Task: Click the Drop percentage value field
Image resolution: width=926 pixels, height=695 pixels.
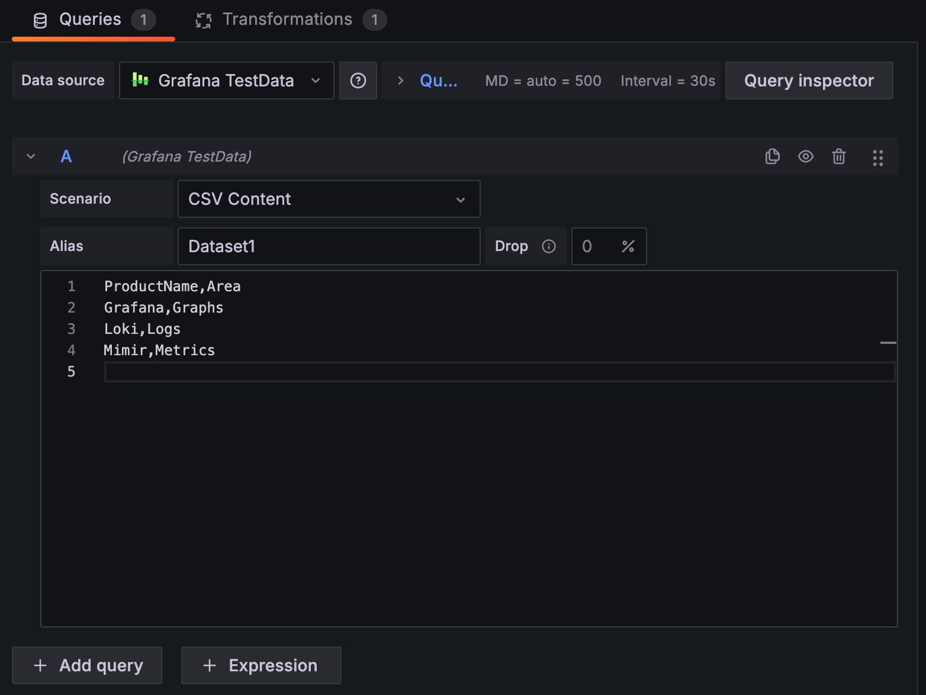Action: [595, 246]
